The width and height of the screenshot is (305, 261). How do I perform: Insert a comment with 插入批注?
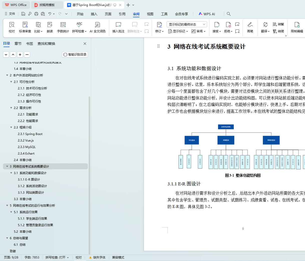tap(118, 27)
